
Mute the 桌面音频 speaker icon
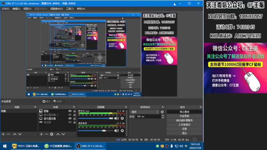[x=116, y=131]
